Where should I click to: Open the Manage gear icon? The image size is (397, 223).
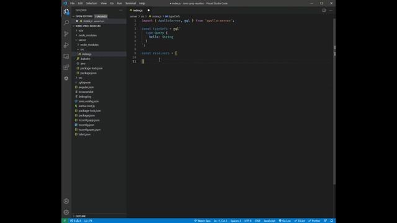66,212
